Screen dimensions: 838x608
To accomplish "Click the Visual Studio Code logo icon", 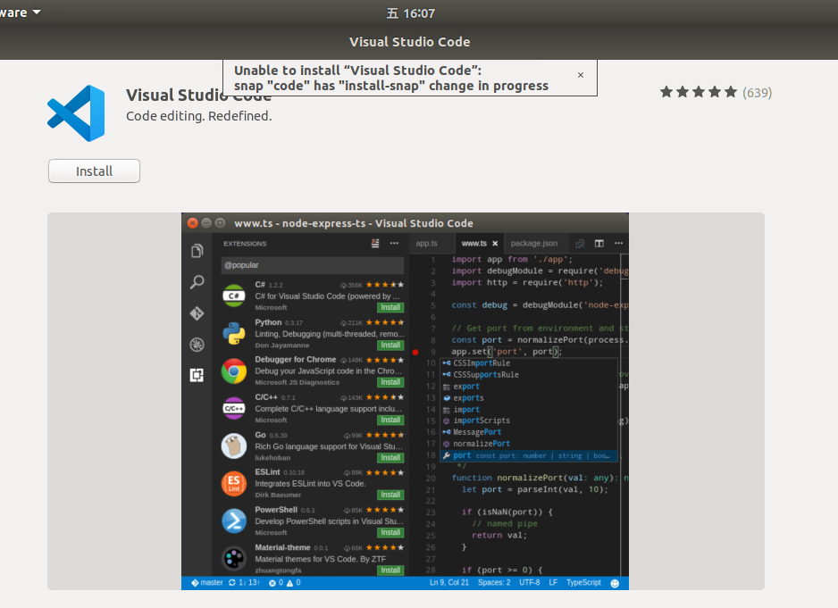I will pos(76,113).
